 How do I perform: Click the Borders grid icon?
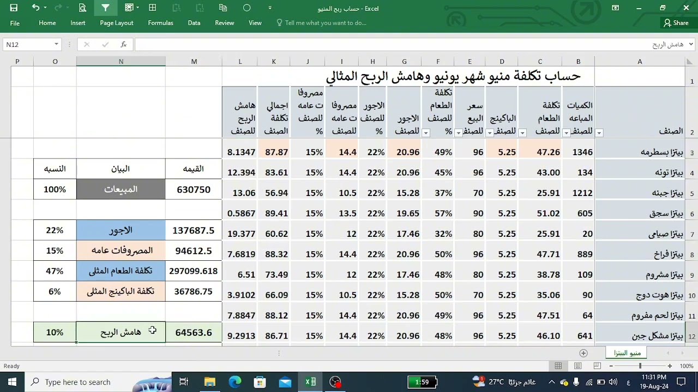pos(153,8)
